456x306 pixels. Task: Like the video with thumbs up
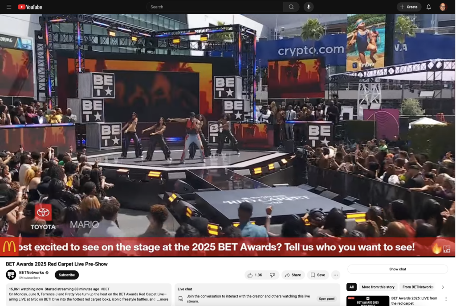tap(255, 275)
